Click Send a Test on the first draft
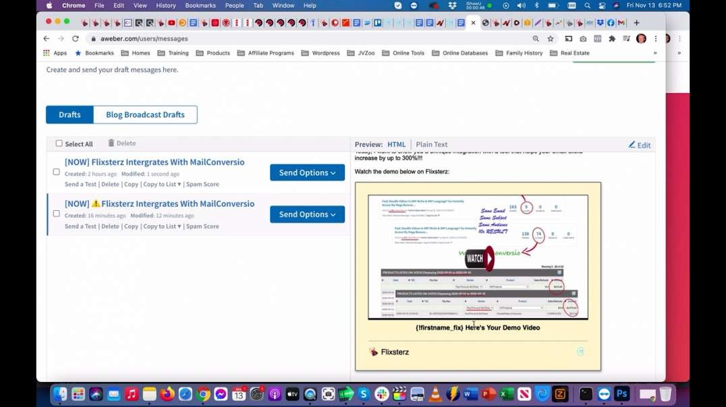 coord(80,184)
